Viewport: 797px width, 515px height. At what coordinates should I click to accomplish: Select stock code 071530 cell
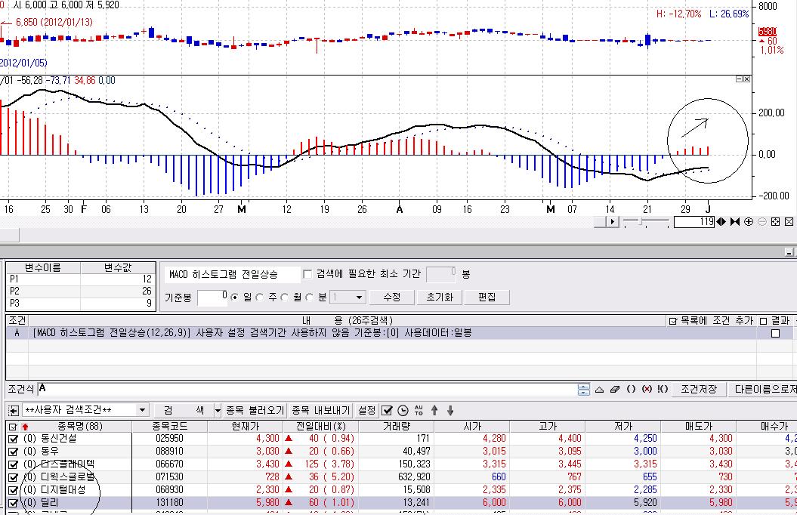[170, 477]
